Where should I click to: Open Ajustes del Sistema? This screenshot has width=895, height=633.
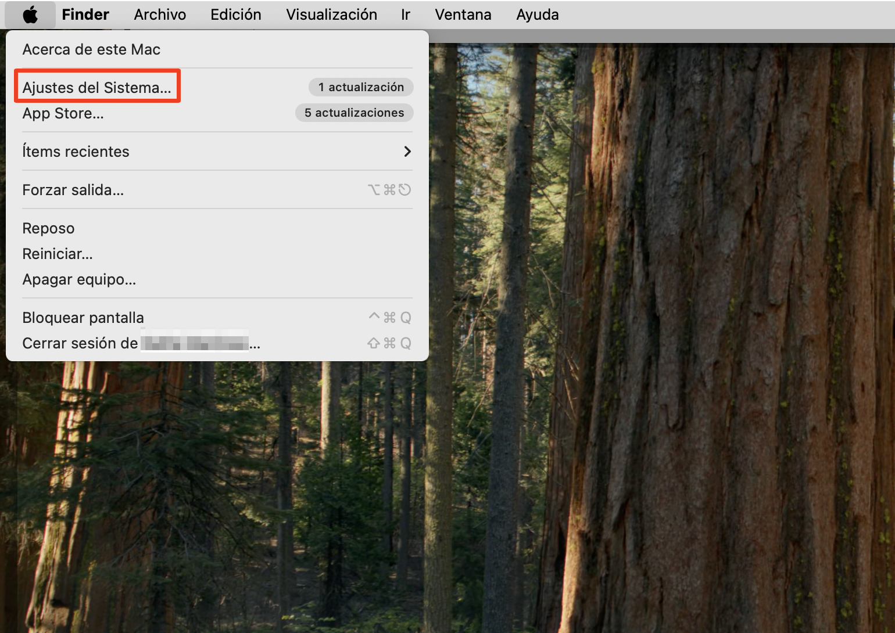(96, 87)
